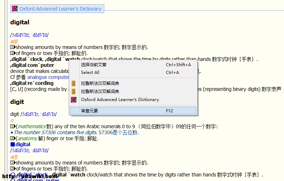Click the 'digit' headword heading

tap(17, 102)
